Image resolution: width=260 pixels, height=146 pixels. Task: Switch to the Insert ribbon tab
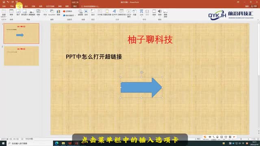19,6
